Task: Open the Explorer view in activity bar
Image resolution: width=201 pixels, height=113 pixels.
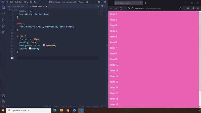Action: pyautogui.click(x=3, y=7)
